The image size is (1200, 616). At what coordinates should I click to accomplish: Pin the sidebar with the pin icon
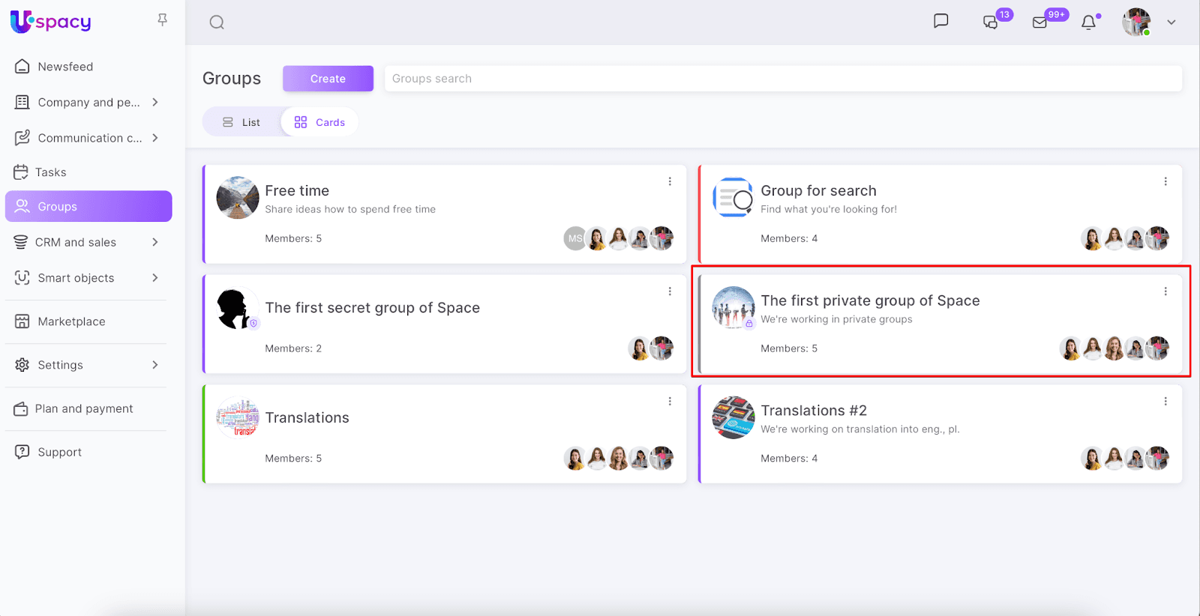pyautogui.click(x=162, y=20)
